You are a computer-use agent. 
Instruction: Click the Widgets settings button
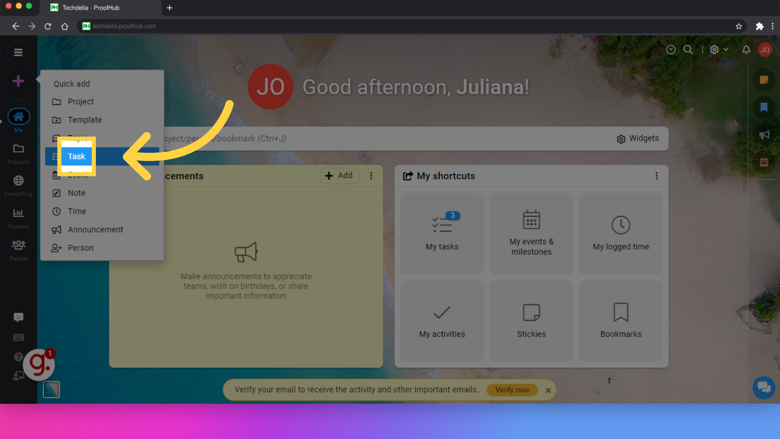click(638, 138)
